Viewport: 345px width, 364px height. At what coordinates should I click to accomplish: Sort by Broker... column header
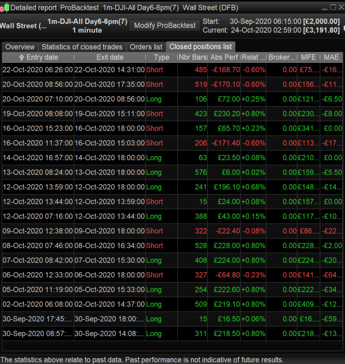[282, 58]
